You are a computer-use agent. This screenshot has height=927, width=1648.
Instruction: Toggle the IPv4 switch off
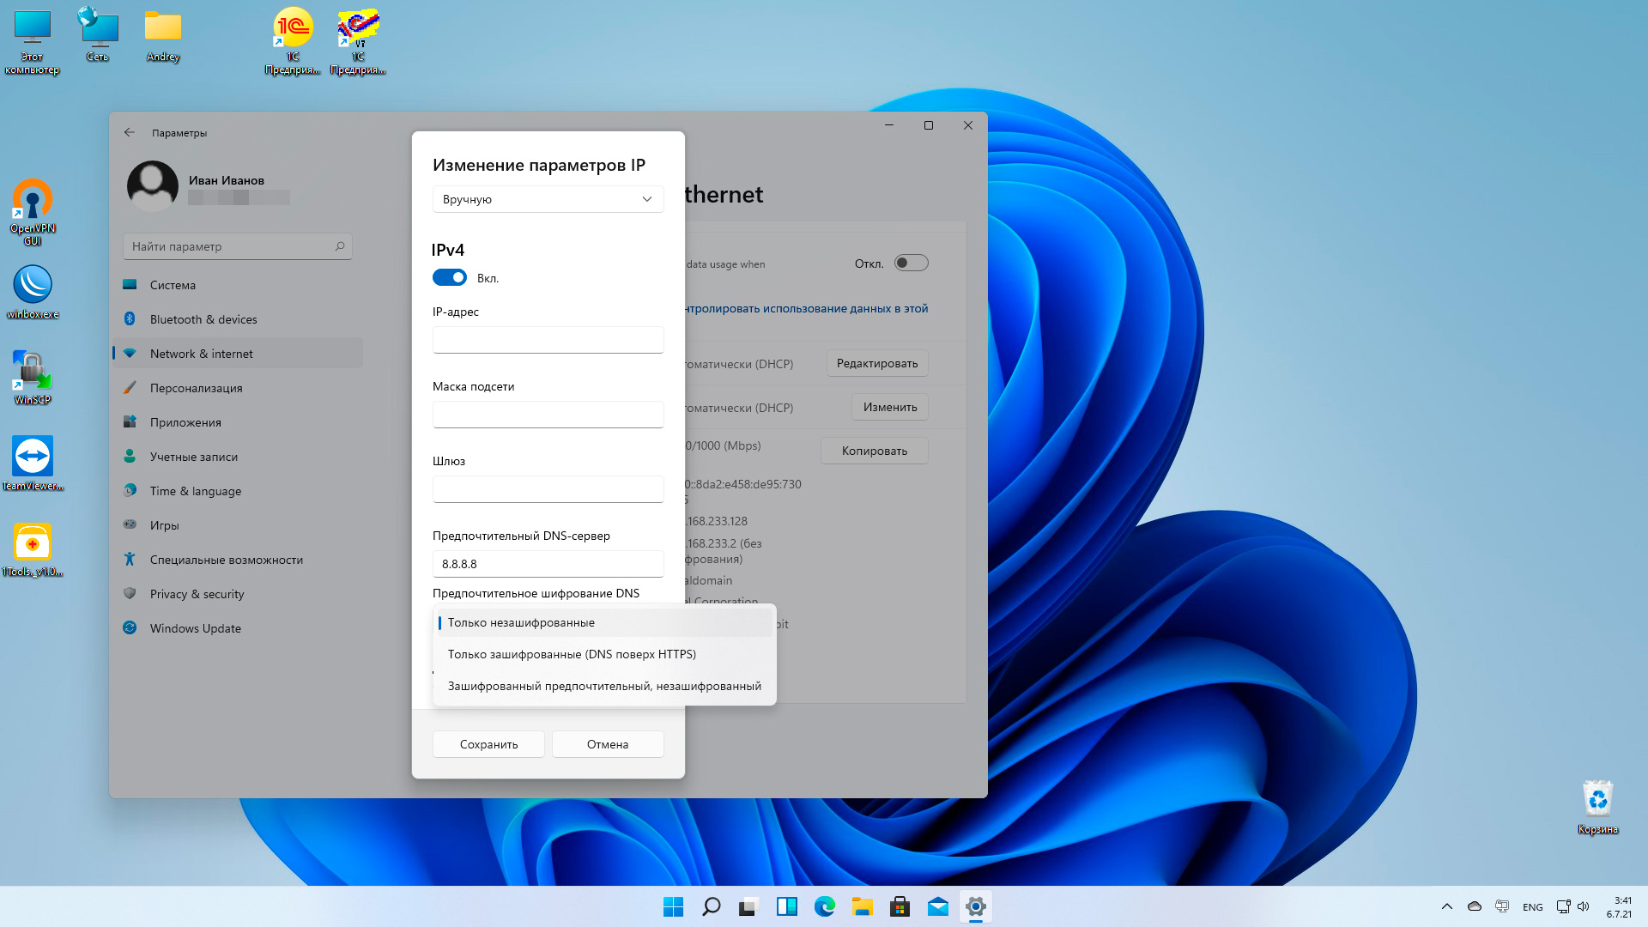click(x=450, y=277)
